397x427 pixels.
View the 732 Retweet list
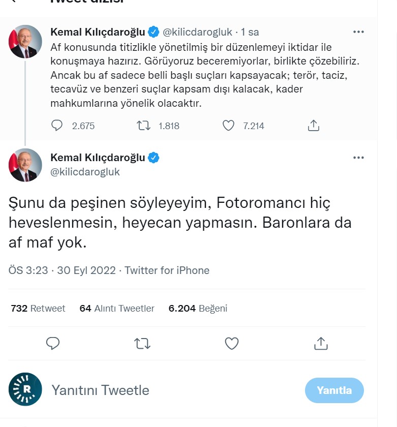click(38, 308)
